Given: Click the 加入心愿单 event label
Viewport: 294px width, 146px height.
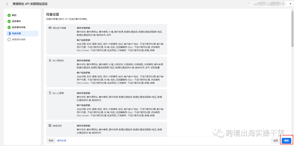Looking at the screenshot, I should [x=58, y=93].
